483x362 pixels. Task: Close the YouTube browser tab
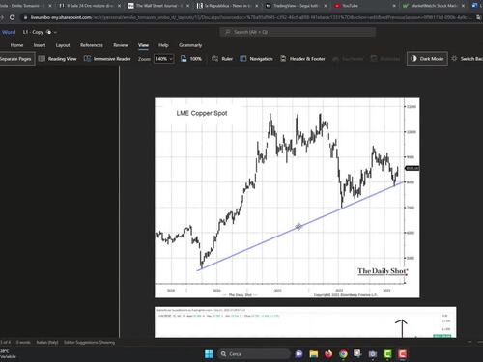point(394,6)
